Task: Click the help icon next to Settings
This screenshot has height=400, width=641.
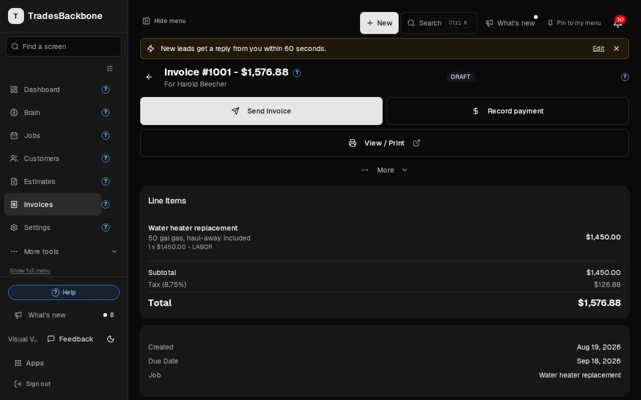Action: [106, 227]
